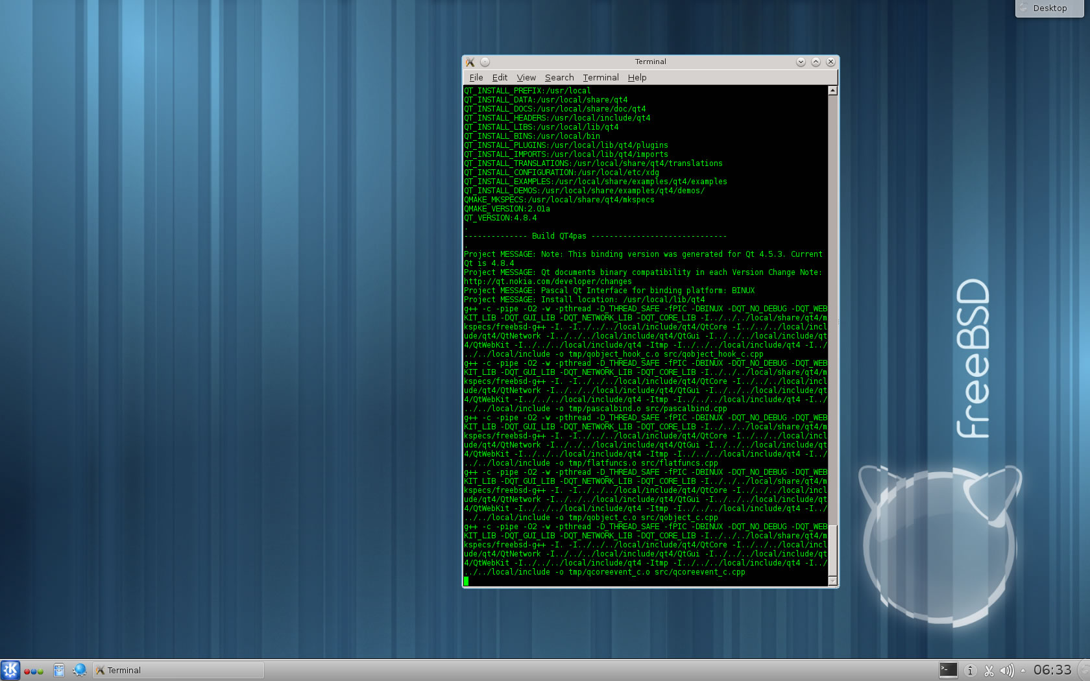
Task: Minimize the Terminal window
Action: (x=801, y=62)
